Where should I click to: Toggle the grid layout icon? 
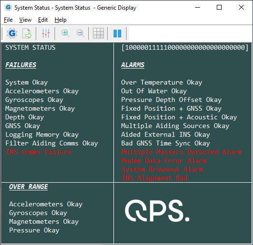pos(98,33)
